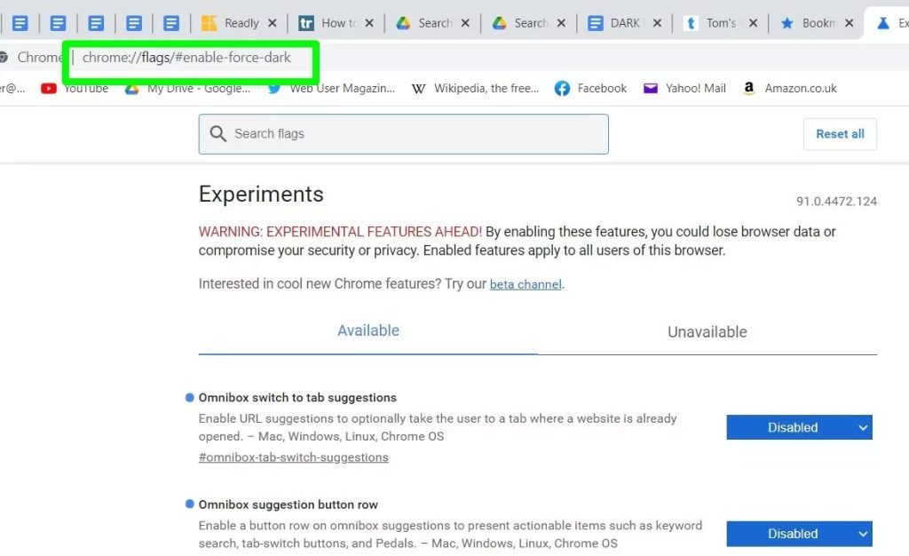909x556 pixels.
Task: Open the Web User Magazine bookmark
Action: 331,89
